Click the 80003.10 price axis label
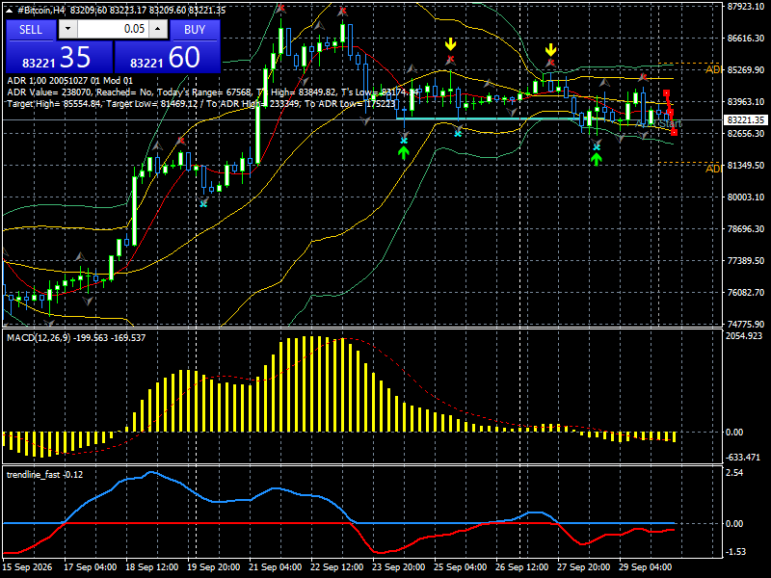The image size is (771, 578). pos(745,197)
